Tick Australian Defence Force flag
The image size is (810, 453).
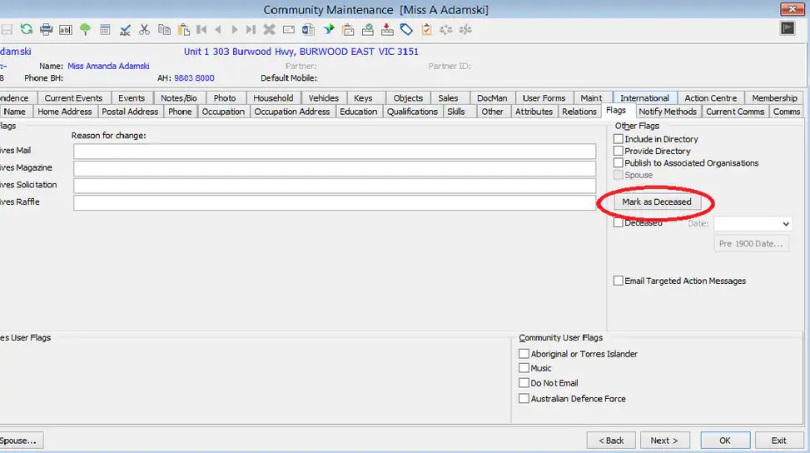[524, 398]
